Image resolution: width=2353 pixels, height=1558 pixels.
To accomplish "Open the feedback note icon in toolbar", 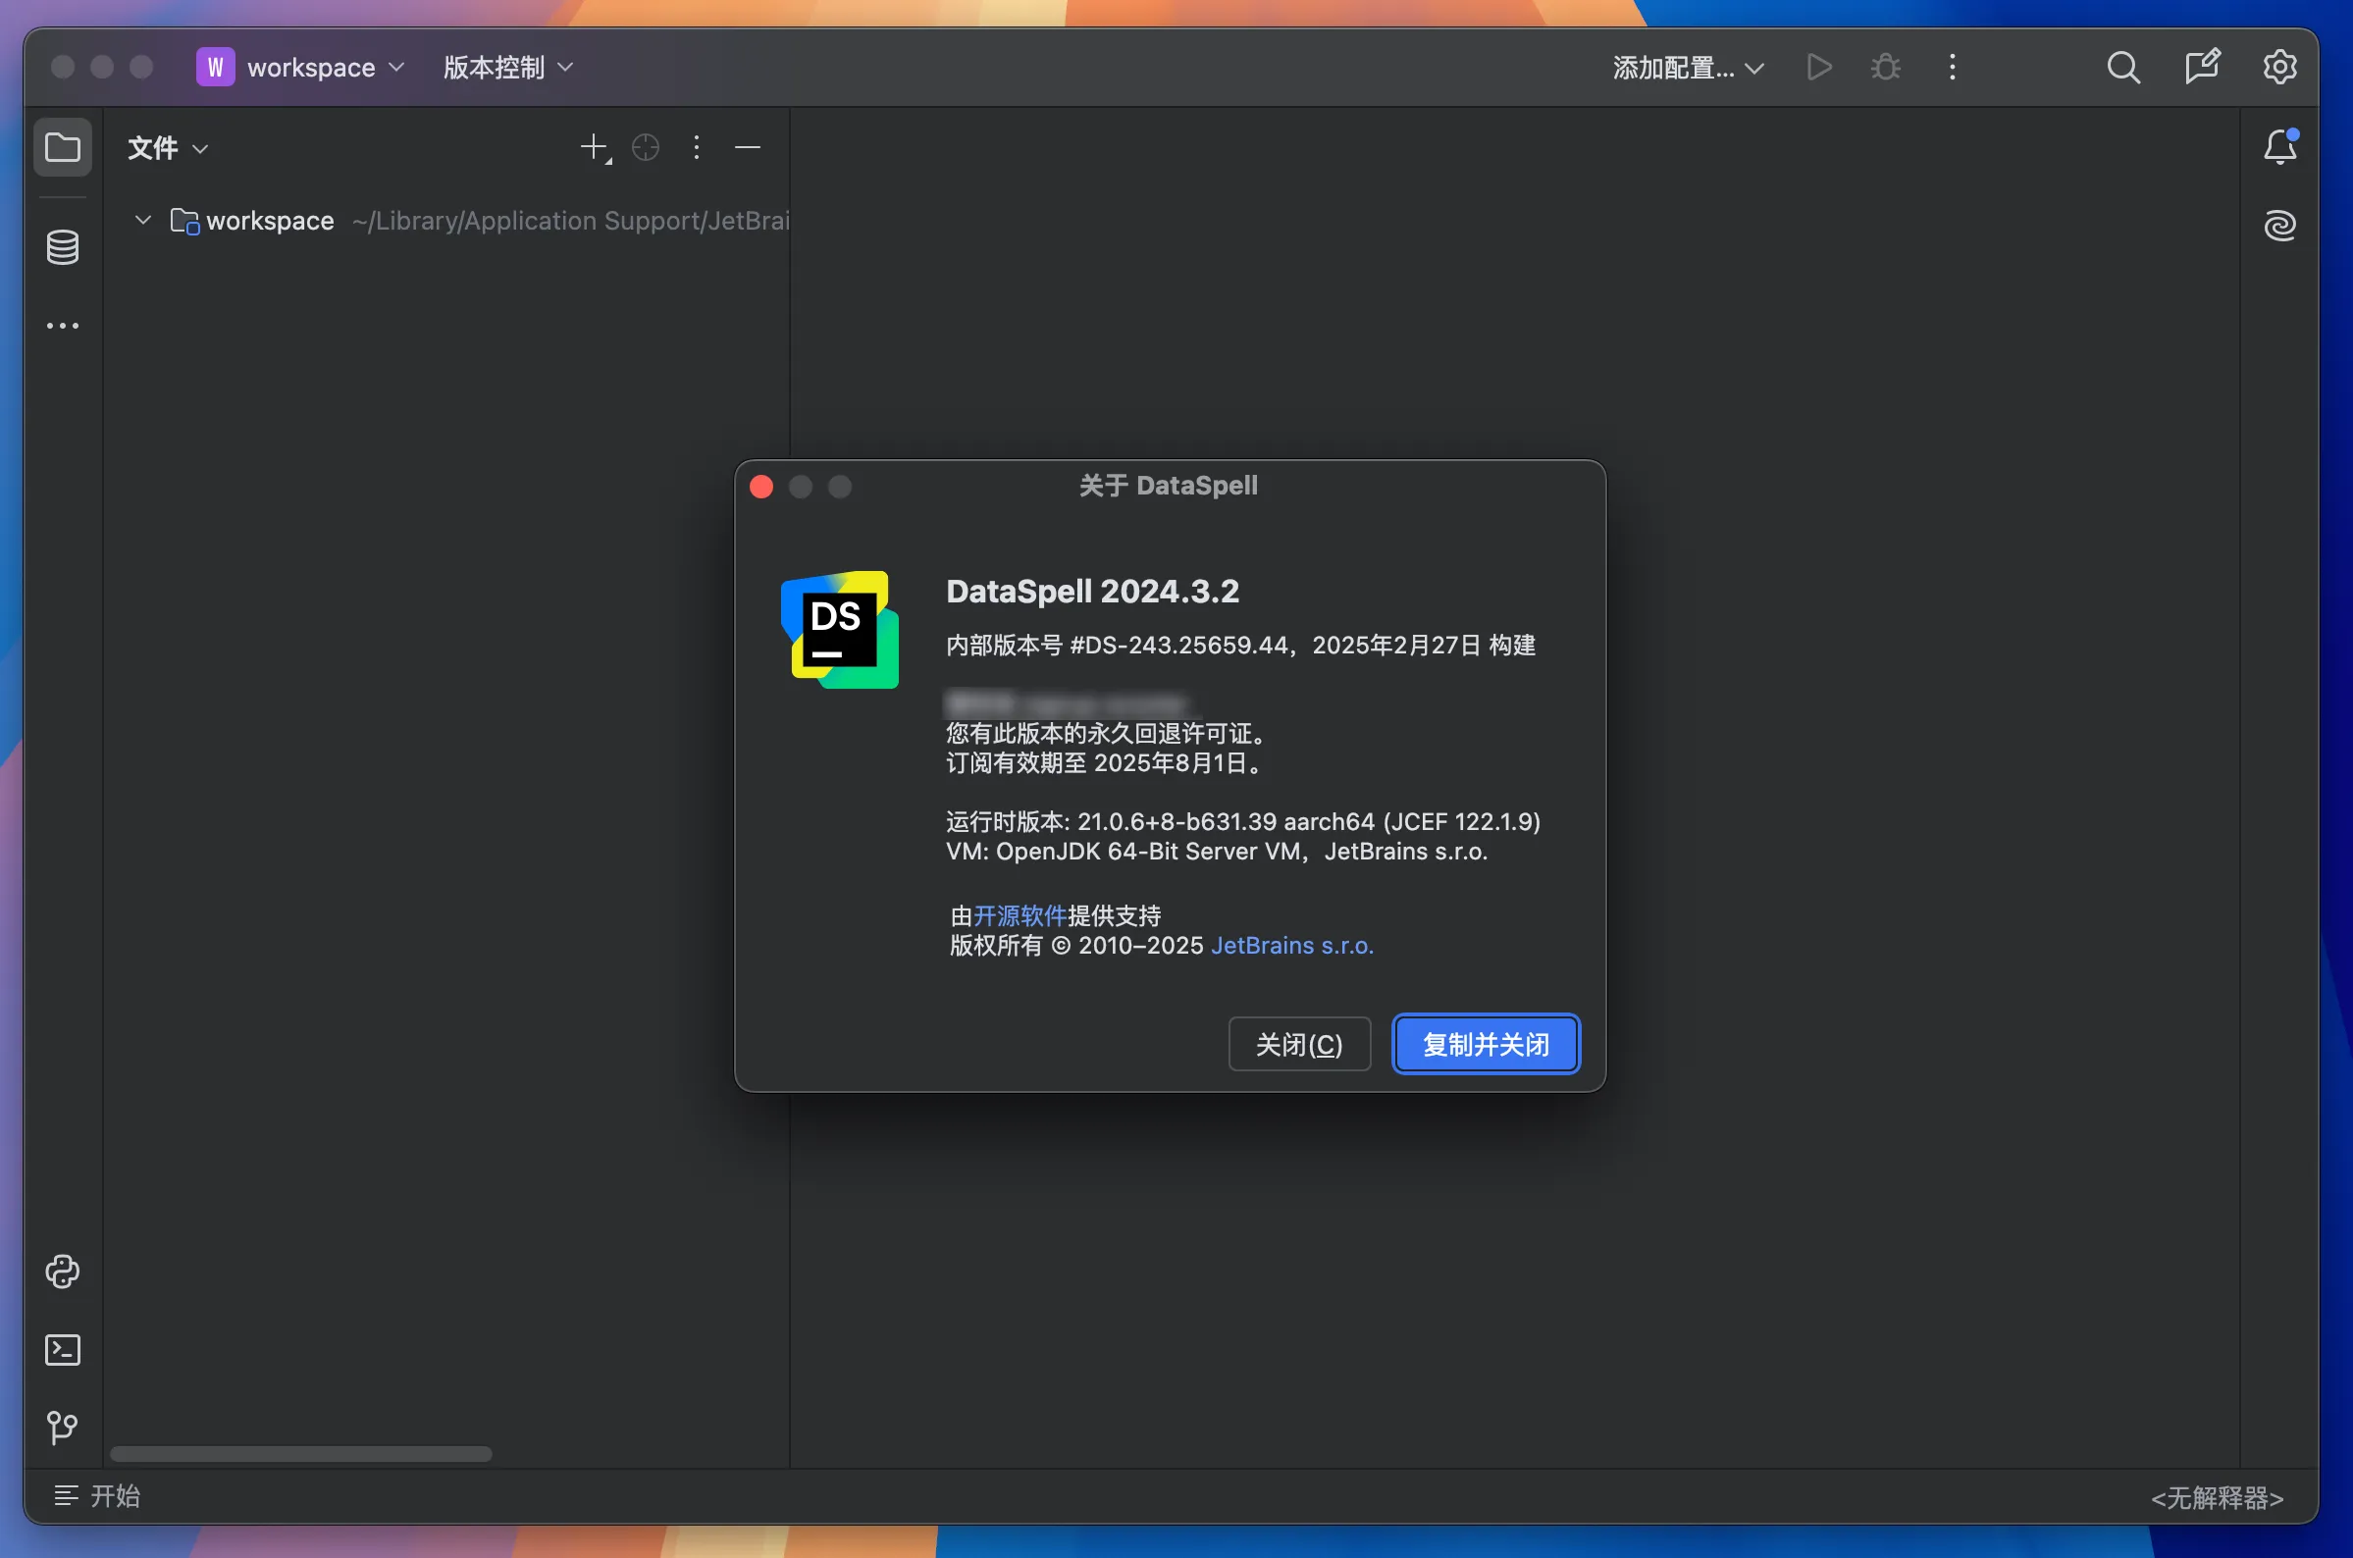I will coord(2202,67).
